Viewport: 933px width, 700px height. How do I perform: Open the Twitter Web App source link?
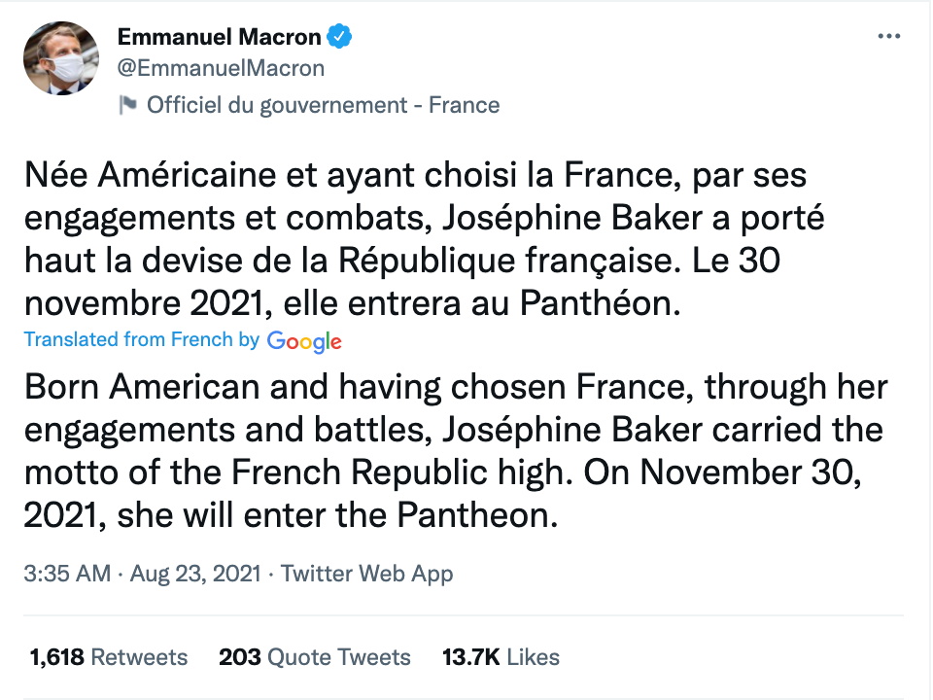(366, 574)
